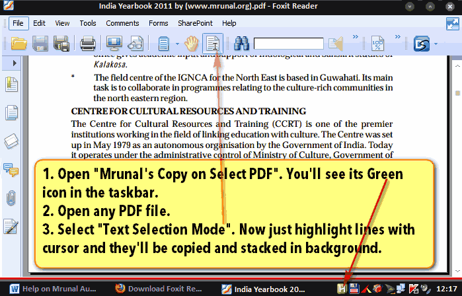Open the dropdown arrow beside page layout icon
This screenshot has width=462, height=296.
(x=177, y=44)
